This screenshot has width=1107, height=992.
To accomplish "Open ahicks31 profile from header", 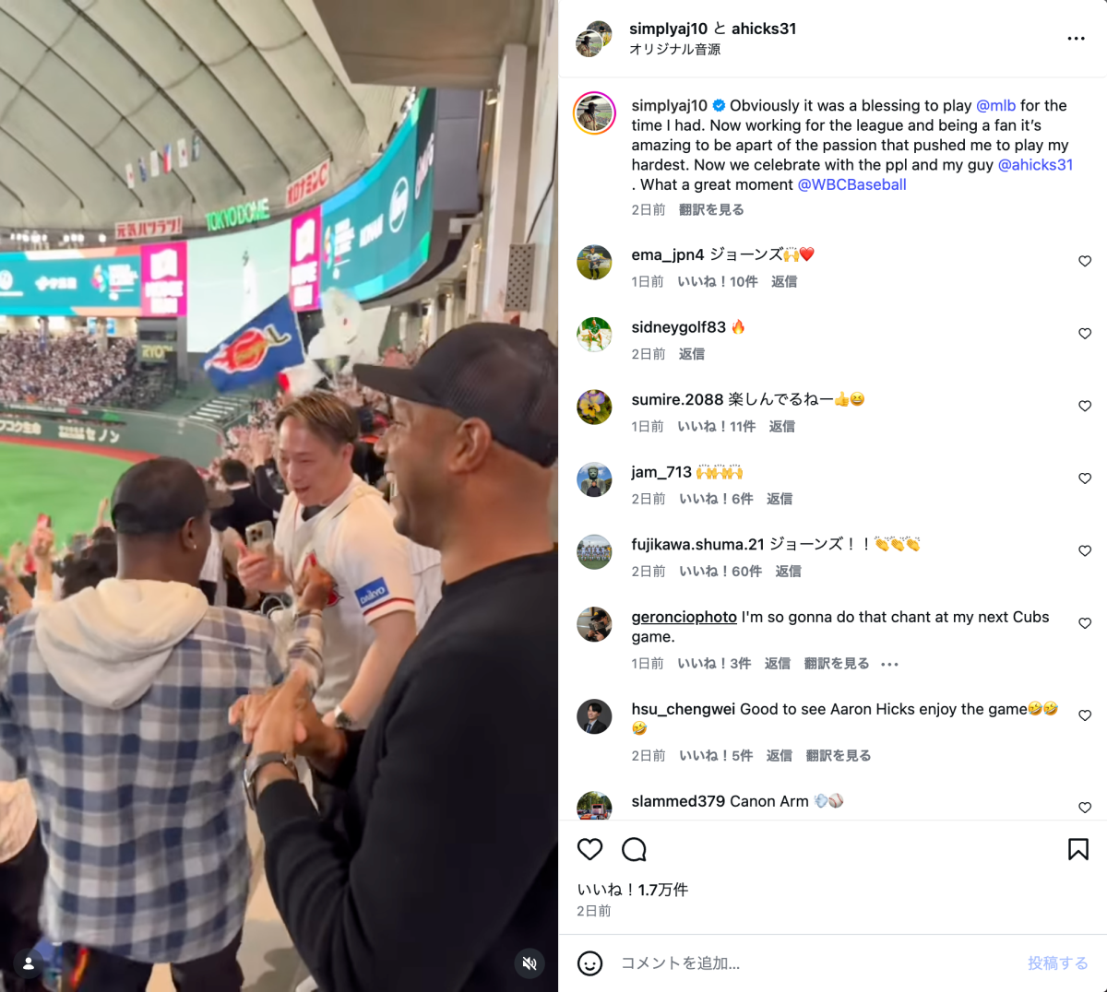I will coord(764,29).
